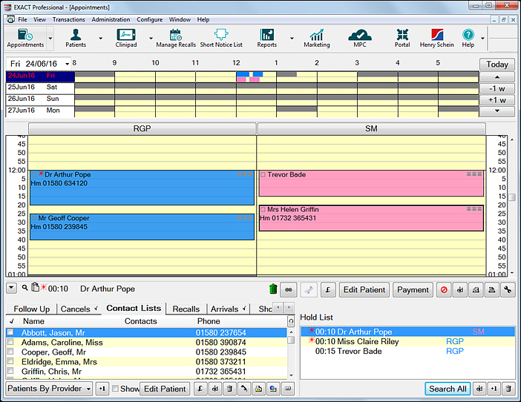Screen dimensions: 521x402
Task: Open the Henry Schein toolbar icon
Action: coord(436,38)
